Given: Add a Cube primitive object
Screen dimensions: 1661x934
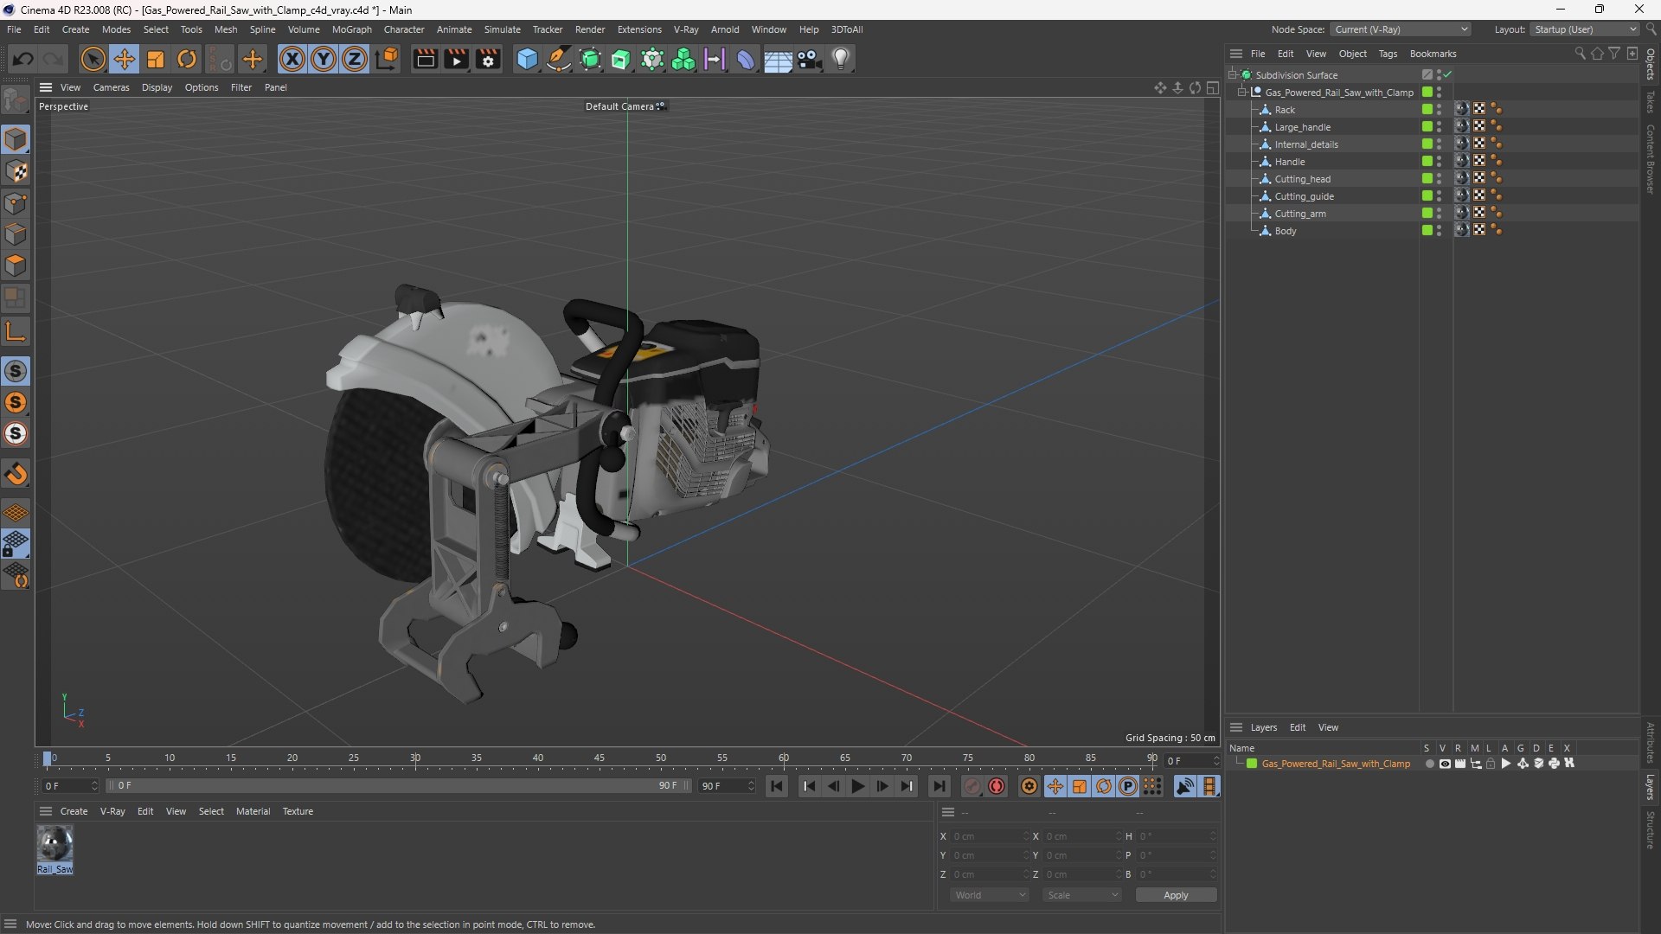Looking at the screenshot, I should click(527, 59).
